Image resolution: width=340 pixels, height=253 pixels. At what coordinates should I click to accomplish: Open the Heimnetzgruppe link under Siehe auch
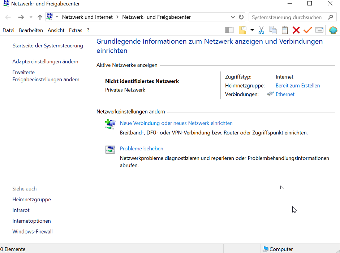click(32, 200)
